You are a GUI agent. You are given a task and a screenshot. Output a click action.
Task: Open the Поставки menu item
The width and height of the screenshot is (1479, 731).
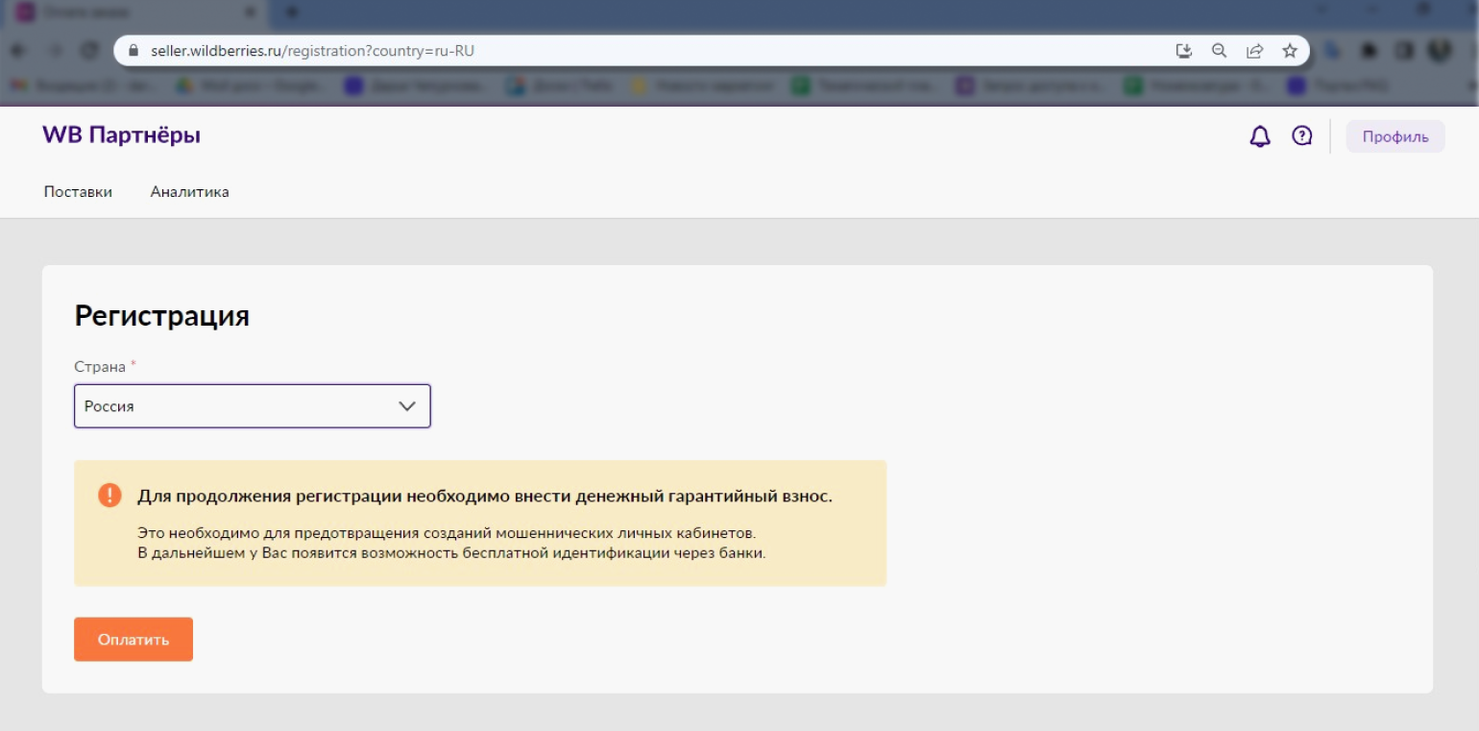coord(78,192)
